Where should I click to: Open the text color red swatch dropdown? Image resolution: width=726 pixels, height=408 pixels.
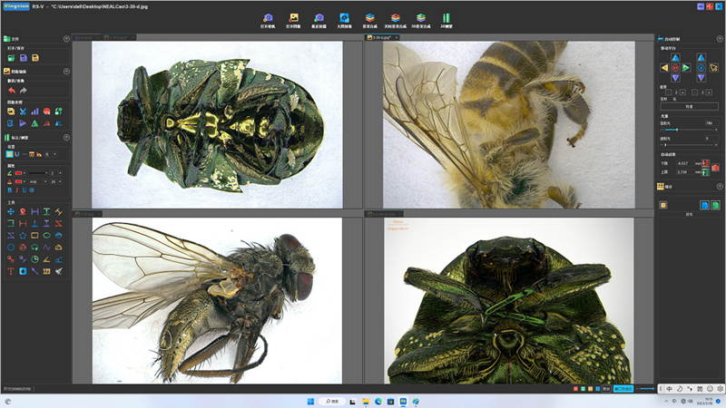[x=20, y=182]
